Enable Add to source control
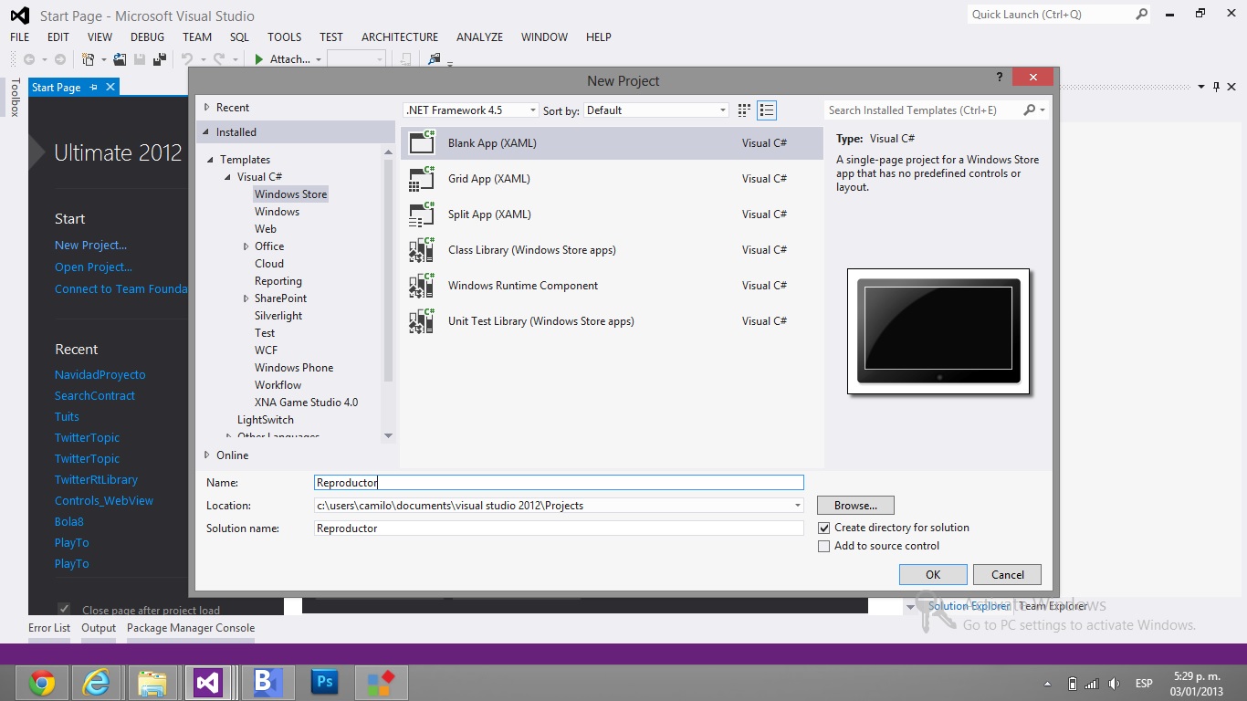Image resolution: width=1247 pixels, height=701 pixels. tap(824, 546)
